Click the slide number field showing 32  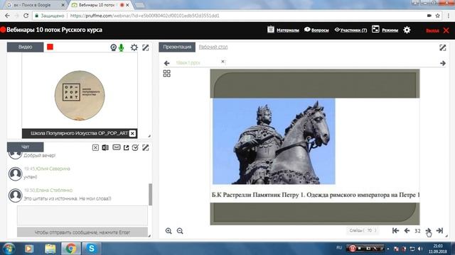pyautogui.click(x=417, y=231)
